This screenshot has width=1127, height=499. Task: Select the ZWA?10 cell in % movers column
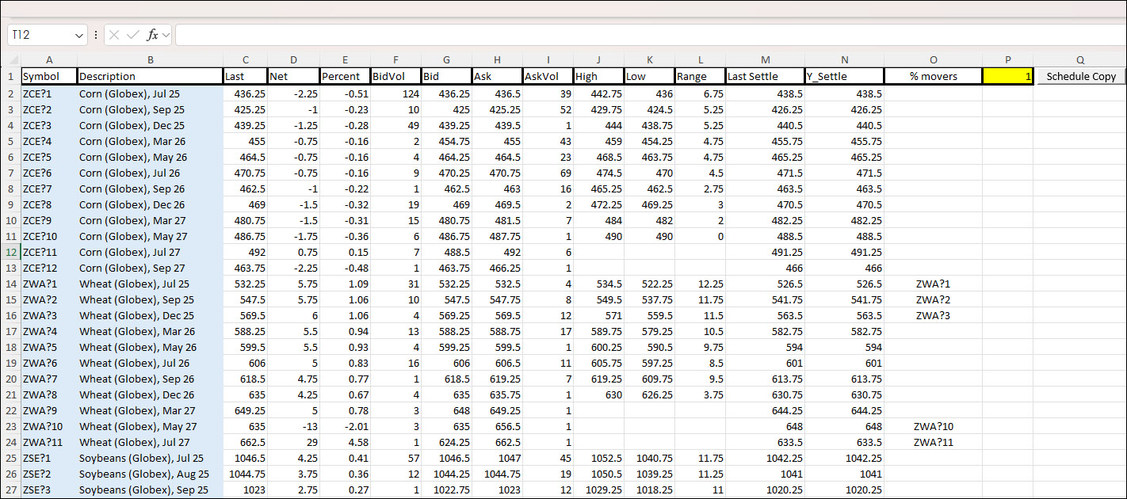point(933,426)
